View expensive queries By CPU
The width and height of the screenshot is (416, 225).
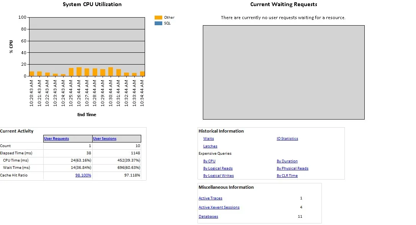click(x=209, y=161)
